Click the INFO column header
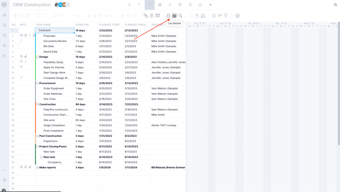The image size is (340, 192). (x=23, y=25)
